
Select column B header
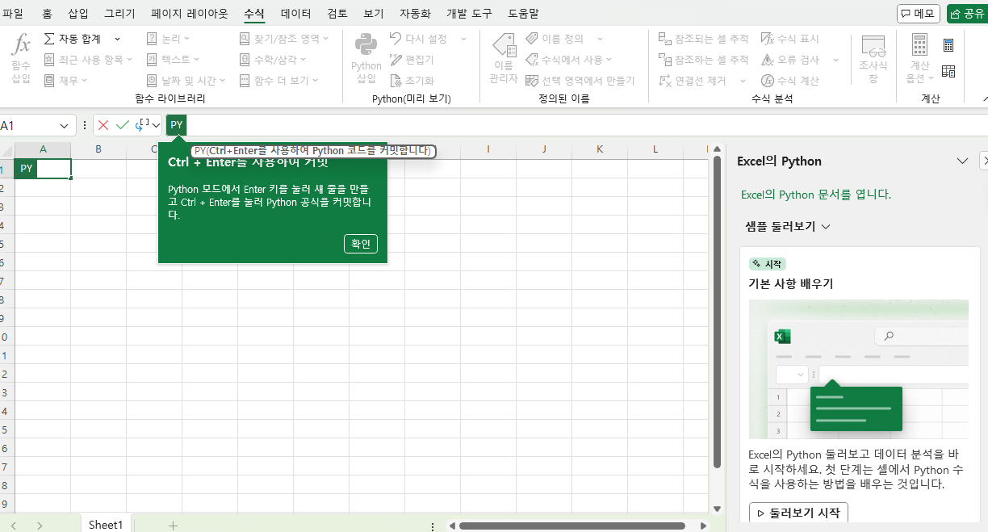98,149
